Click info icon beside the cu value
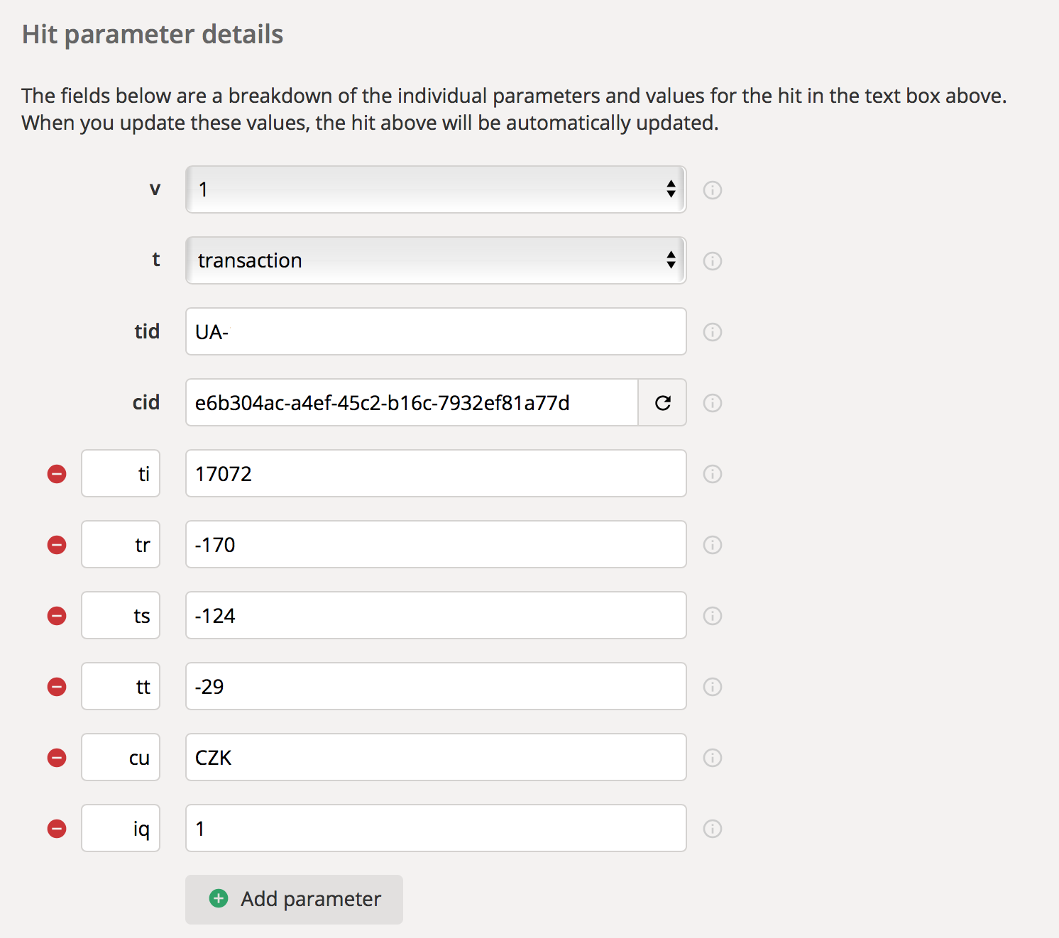Image resolution: width=1059 pixels, height=938 pixels. (x=713, y=758)
